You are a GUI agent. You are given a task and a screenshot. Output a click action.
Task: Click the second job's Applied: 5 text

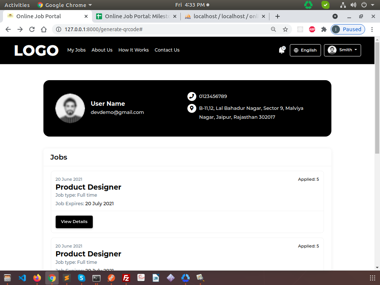point(308,246)
